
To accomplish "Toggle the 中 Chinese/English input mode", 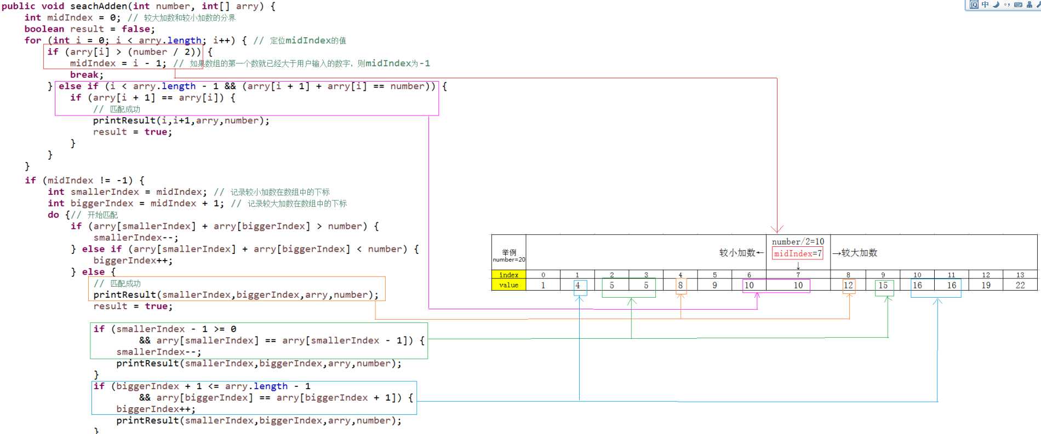I will [985, 5].
